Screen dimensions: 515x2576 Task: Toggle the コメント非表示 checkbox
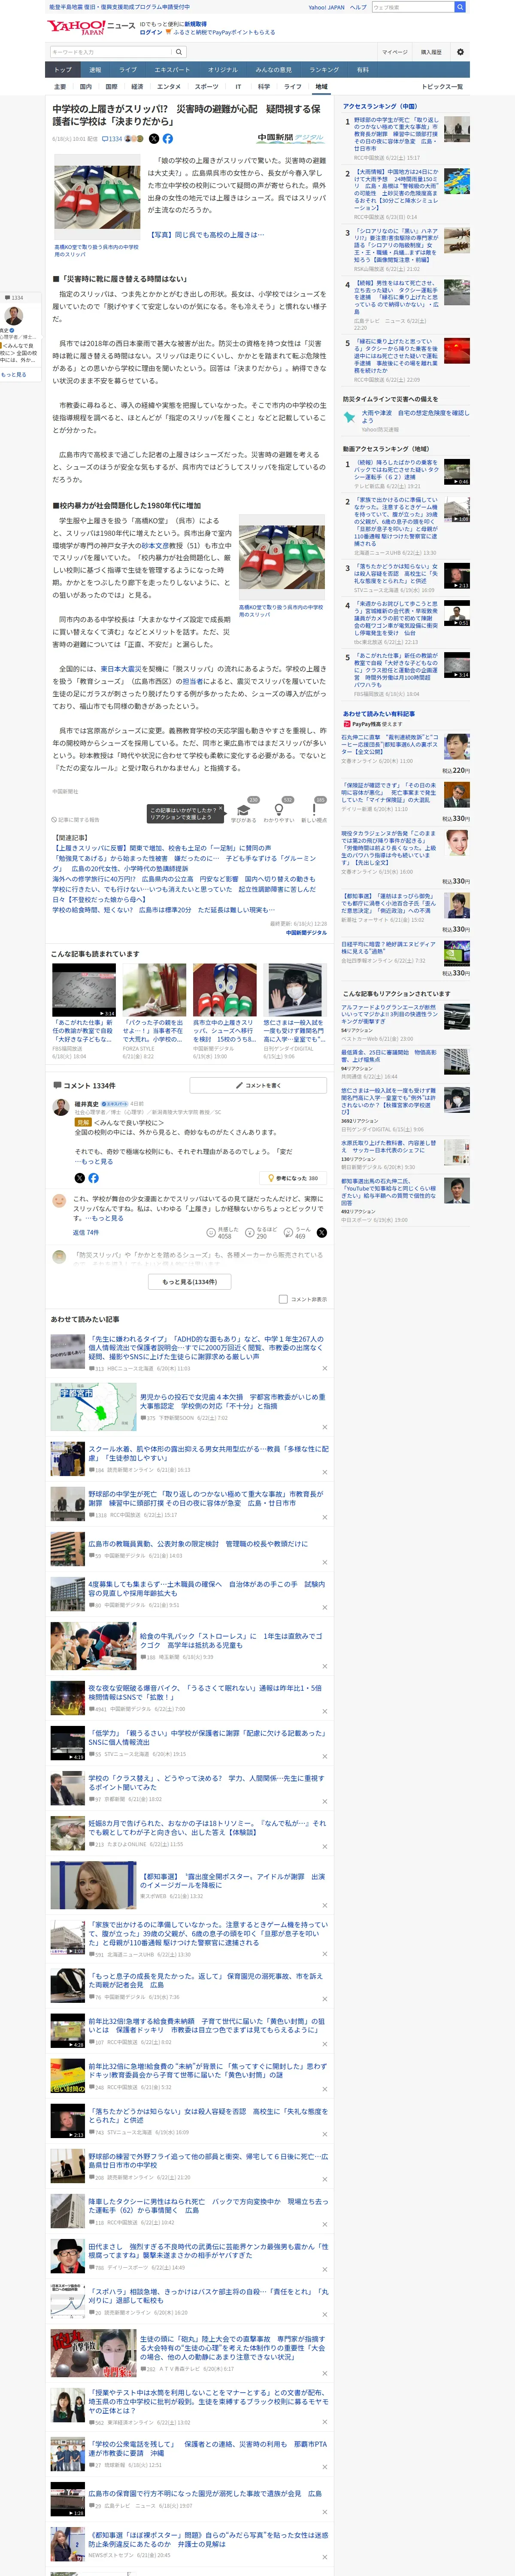click(x=283, y=1299)
